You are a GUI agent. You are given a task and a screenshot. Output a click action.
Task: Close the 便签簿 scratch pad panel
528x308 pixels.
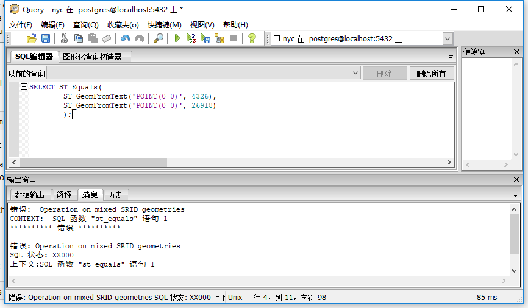[516, 52]
